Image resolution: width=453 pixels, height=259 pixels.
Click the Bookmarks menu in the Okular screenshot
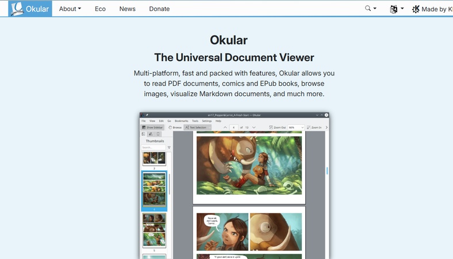182,121
